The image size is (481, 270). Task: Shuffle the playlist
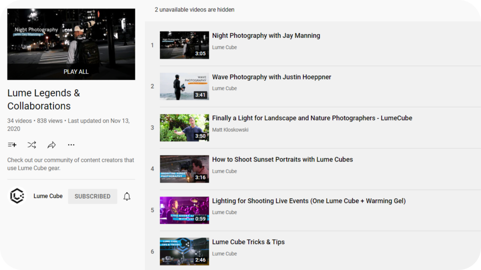(x=32, y=145)
